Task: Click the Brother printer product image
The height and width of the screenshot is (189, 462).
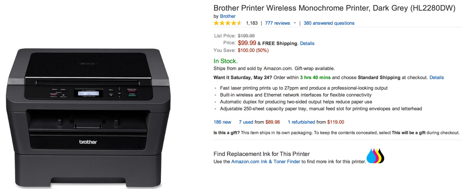Action: click(x=88, y=116)
